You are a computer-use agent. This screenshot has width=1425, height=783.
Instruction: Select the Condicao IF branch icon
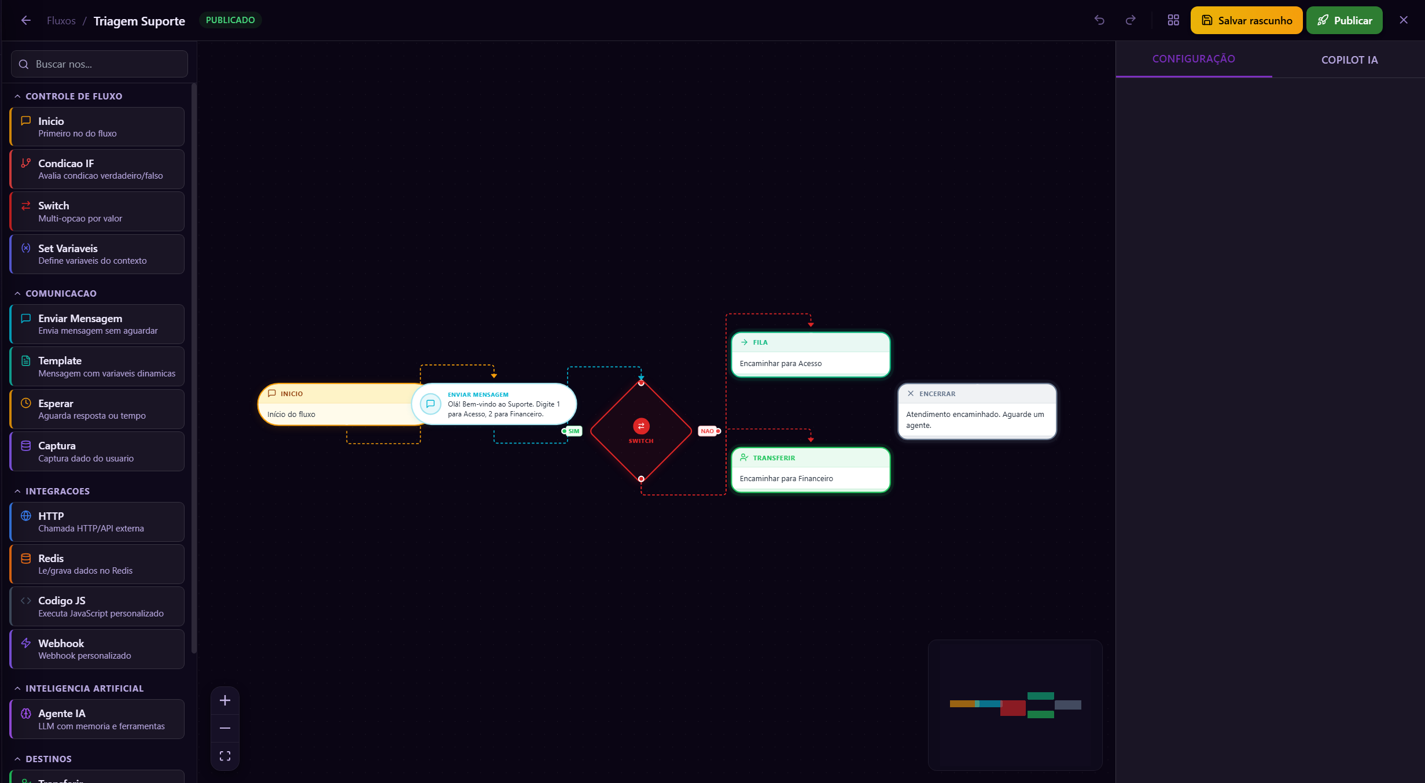26,163
